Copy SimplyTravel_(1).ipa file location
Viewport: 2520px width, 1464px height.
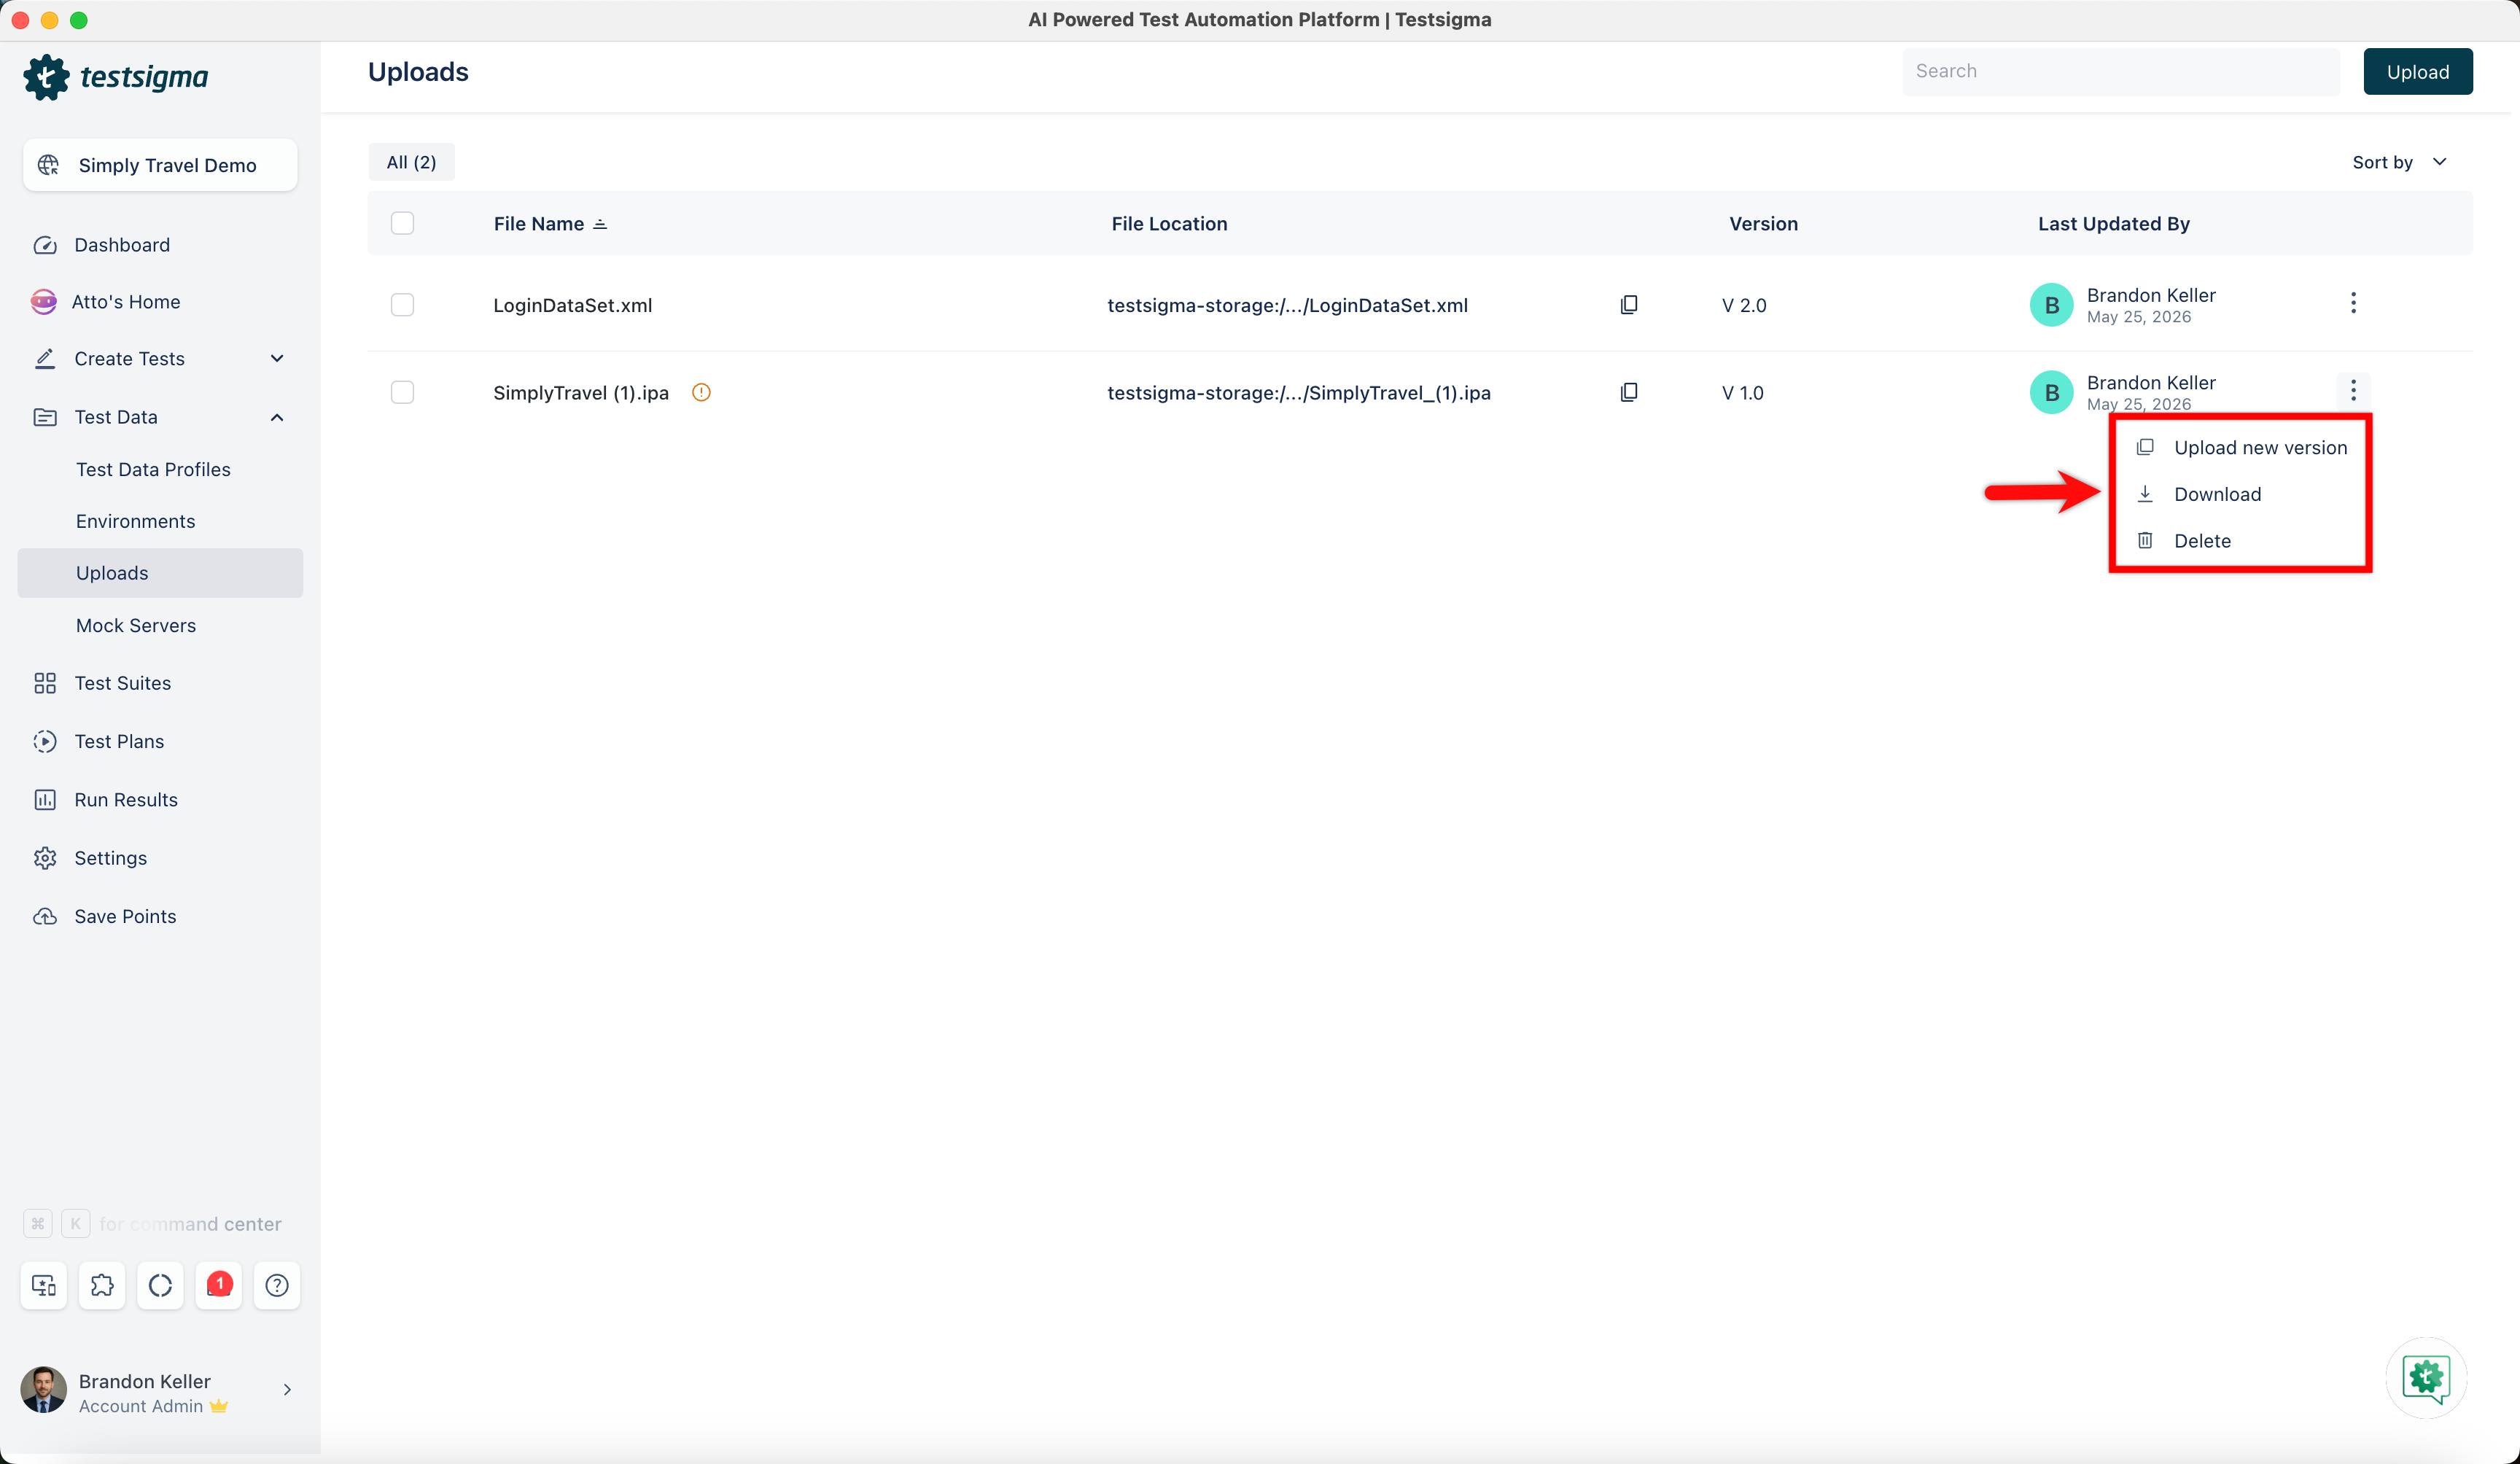[x=1628, y=392]
